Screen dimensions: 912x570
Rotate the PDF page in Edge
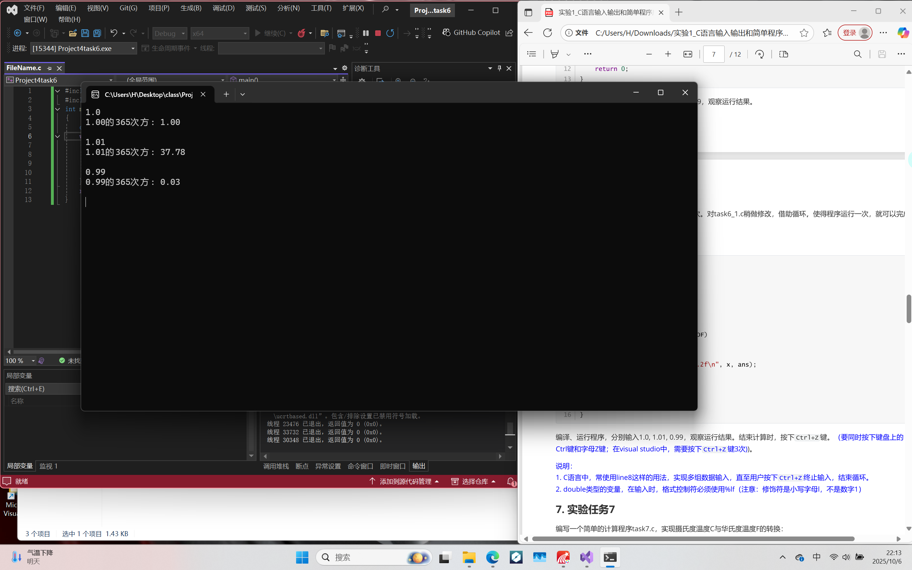(760, 54)
